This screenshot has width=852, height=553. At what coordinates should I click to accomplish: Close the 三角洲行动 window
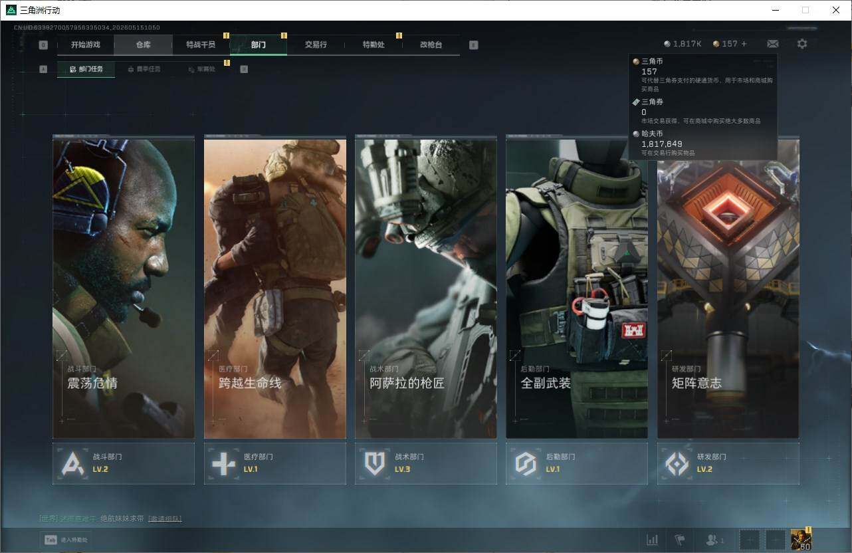pyautogui.click(x=836, y=10)
